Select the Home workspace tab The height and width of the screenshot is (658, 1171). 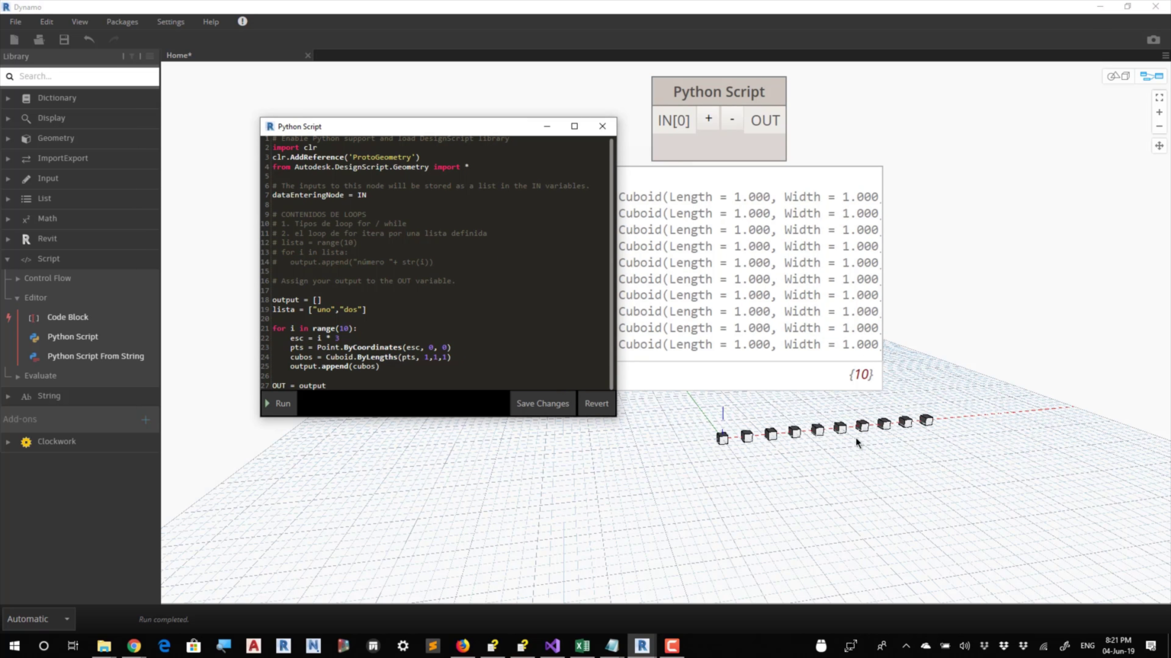[x=178, y=55]
